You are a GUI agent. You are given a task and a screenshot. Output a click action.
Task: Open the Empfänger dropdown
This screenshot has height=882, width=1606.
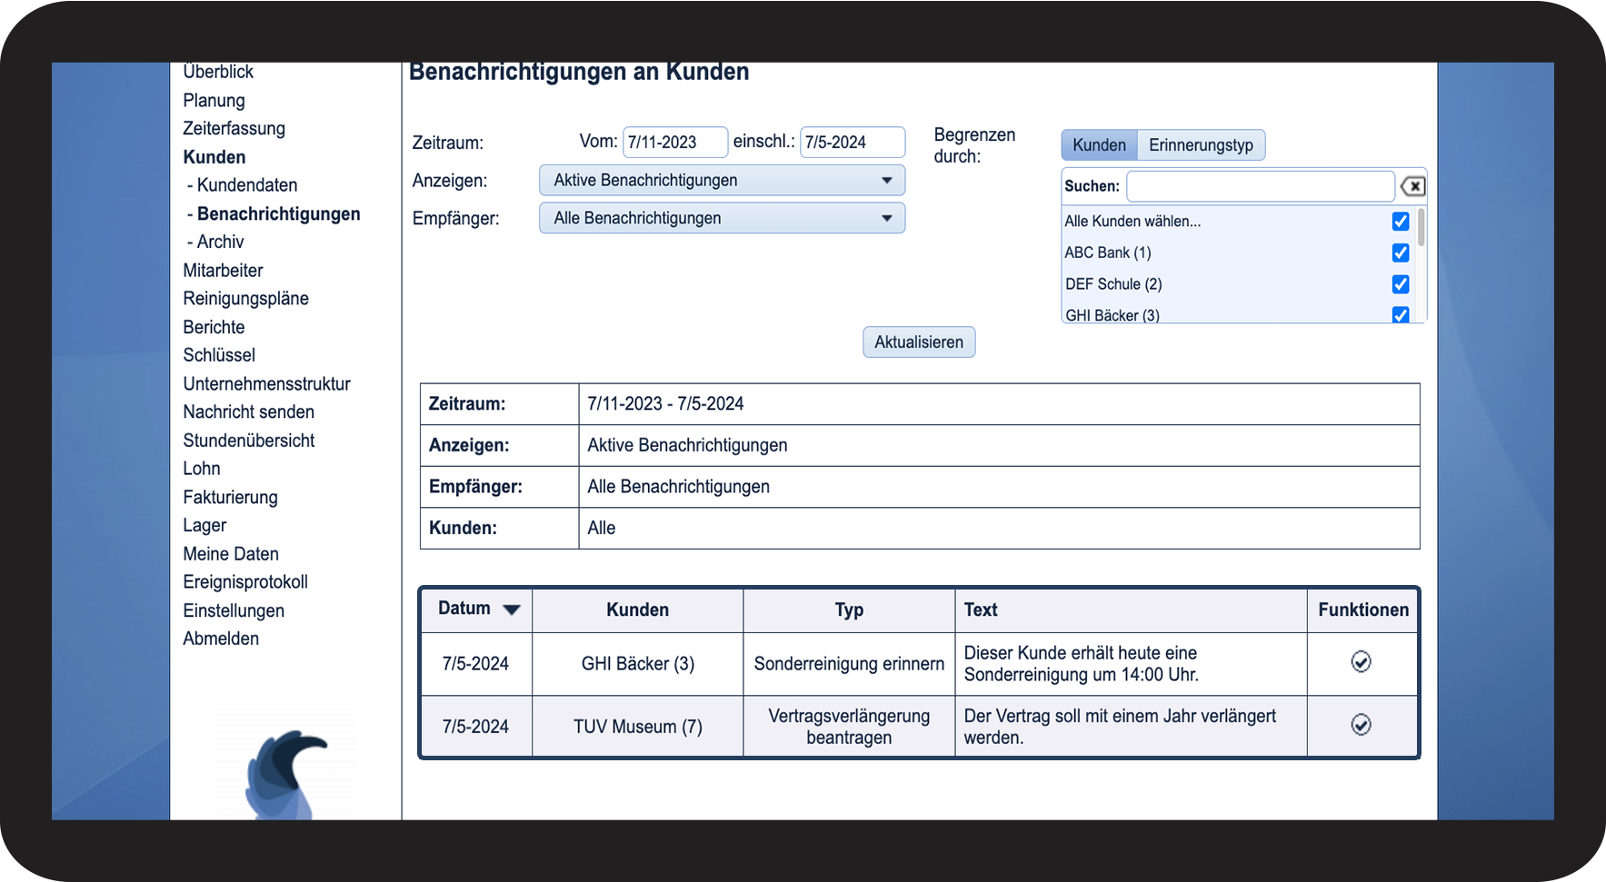click(722, 218)
